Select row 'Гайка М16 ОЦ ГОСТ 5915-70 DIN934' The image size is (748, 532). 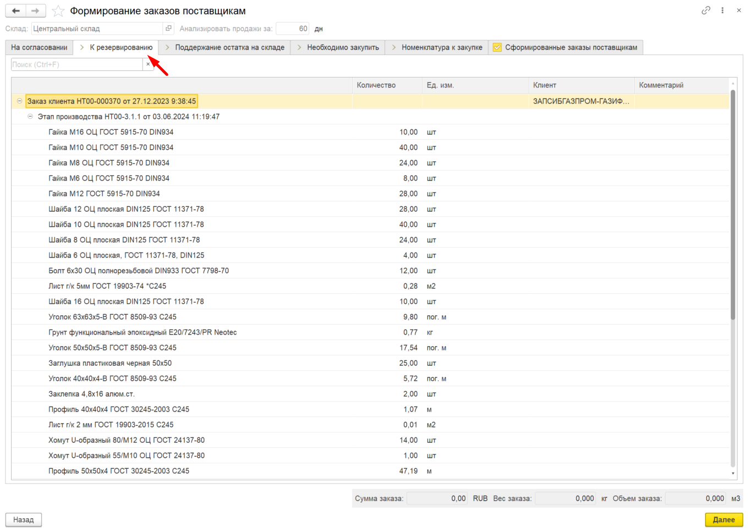pos(371,132)
